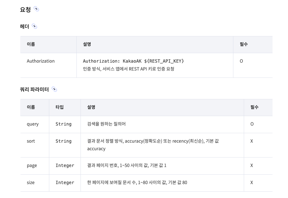
Task: Click the REST API 키로 인증 요청 description
Action: (129, 69)
